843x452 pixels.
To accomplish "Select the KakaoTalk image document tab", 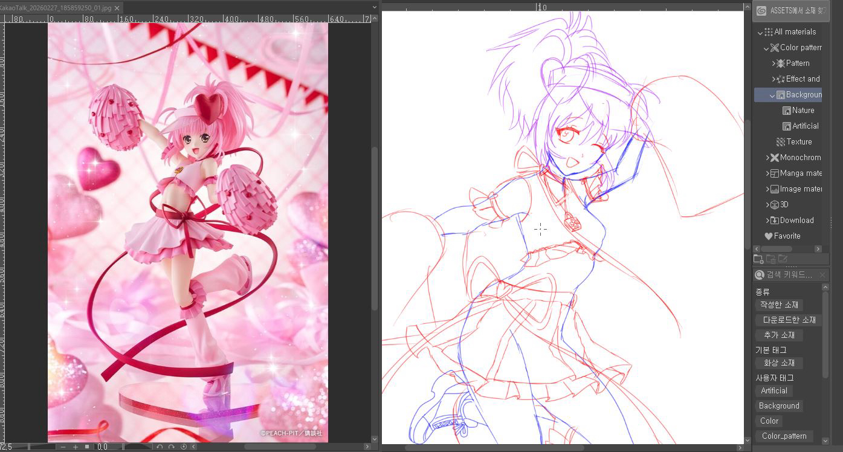I will [56, 7].
